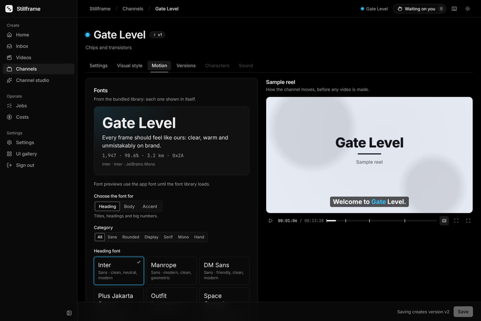This screenshot has width=481, height=321.
Task: Switch to the Visual style tab
Action: pyautogui.click(x=129, y=65)
